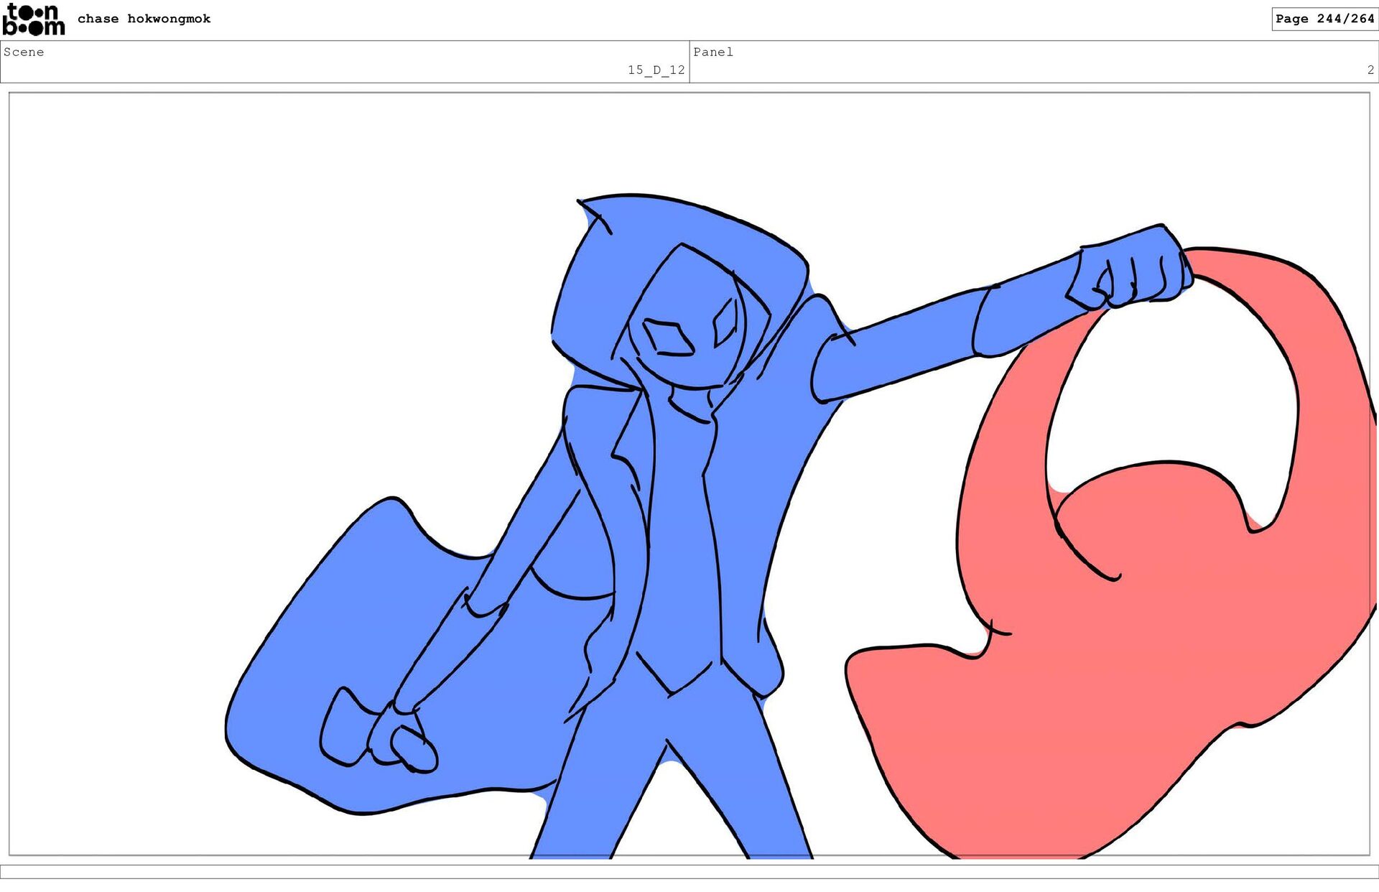Click the character's right eye
1379x892 pixels.
725,322
